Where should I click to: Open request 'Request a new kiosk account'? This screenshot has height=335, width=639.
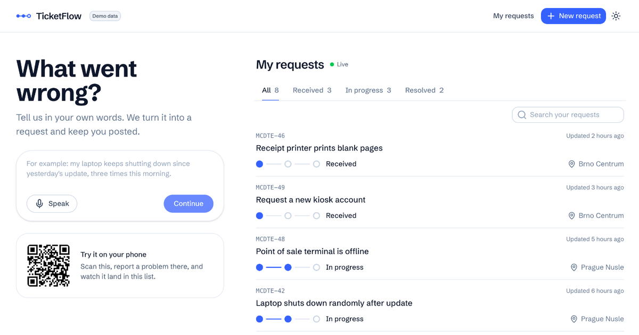coord(311,199)
